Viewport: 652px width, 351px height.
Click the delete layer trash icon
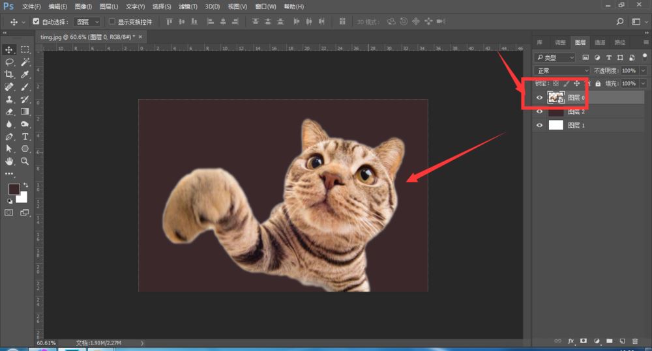point(635,341)
